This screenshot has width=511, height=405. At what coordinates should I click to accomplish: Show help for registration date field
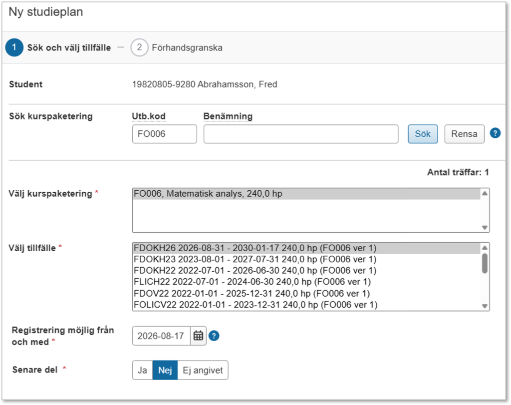pos(214,336)
